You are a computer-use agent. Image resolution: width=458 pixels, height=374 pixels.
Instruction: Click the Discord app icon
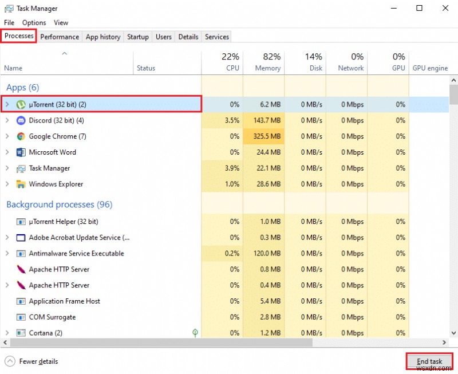(21, 120)
